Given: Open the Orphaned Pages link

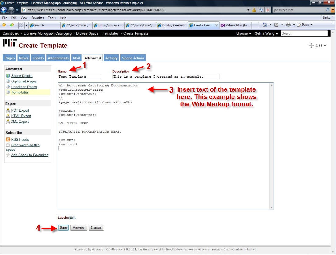Looking at the screenshot, I should click(x=24, y=81).
